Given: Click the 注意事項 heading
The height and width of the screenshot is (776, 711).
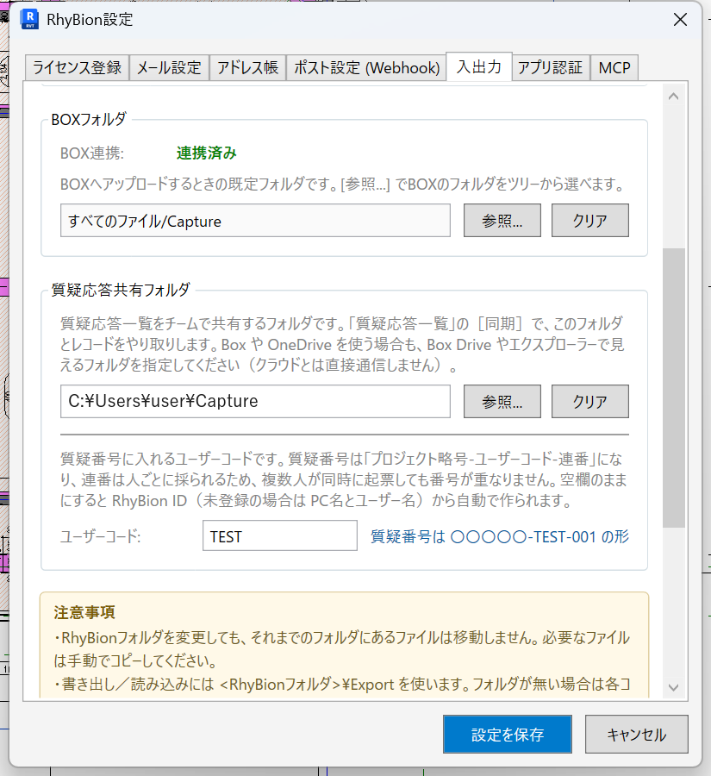Looking at the screenshot, I should (84, 613).
